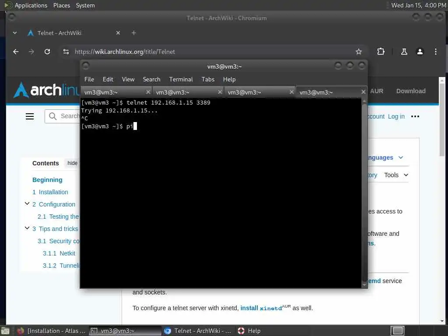Open the Tools dropdown

[x=396, y=175]
